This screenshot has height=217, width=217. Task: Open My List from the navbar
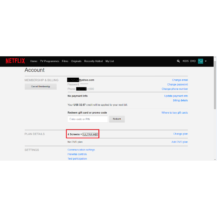(x=110, y=61)
